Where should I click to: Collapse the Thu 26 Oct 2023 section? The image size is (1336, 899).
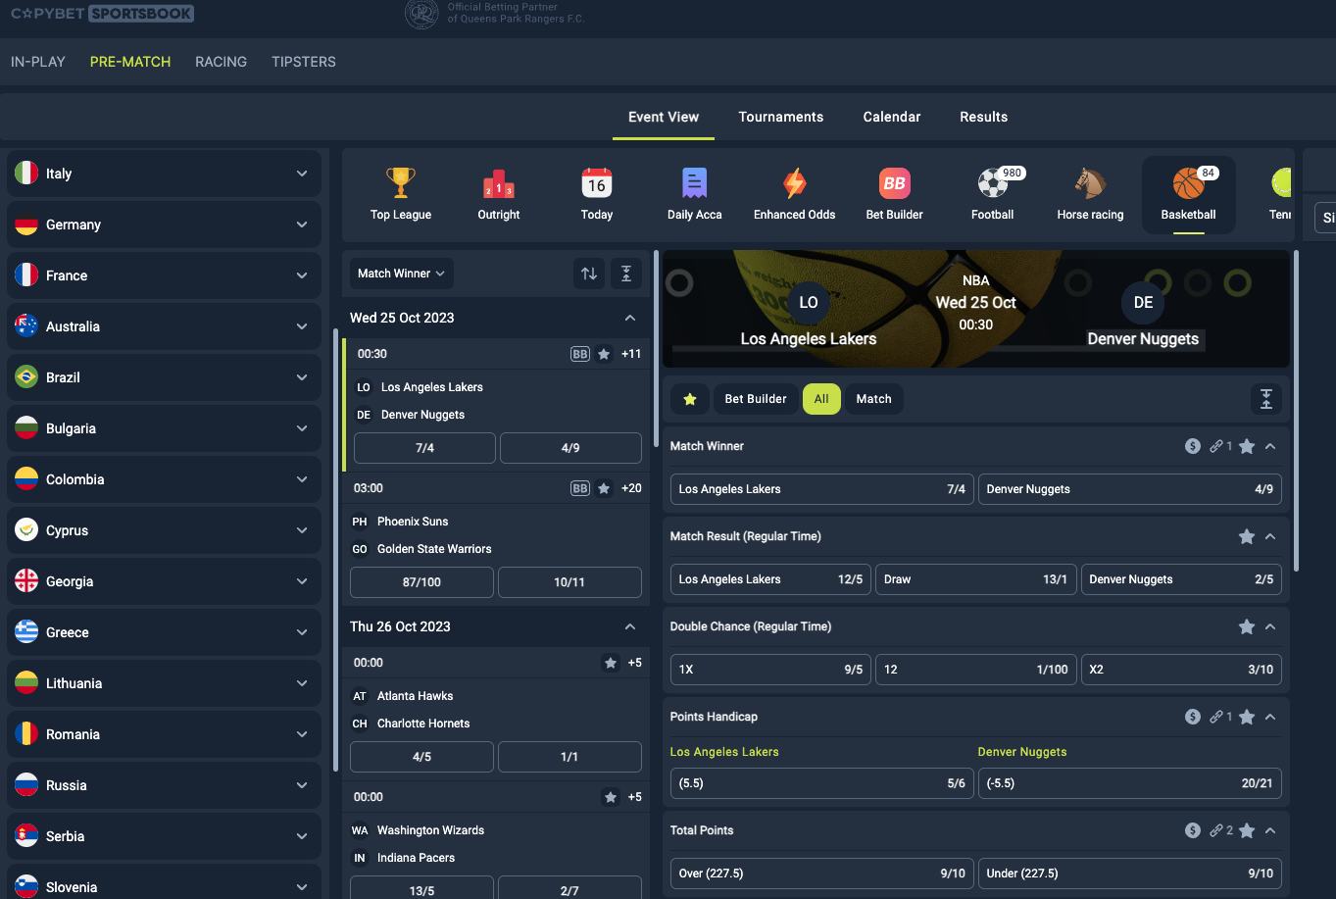pos(630,626)
